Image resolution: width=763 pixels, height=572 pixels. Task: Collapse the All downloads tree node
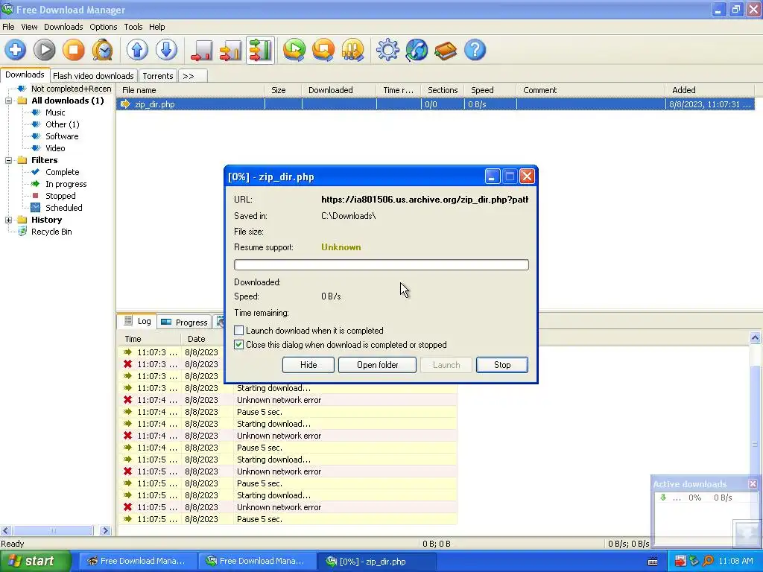(8, 101)
